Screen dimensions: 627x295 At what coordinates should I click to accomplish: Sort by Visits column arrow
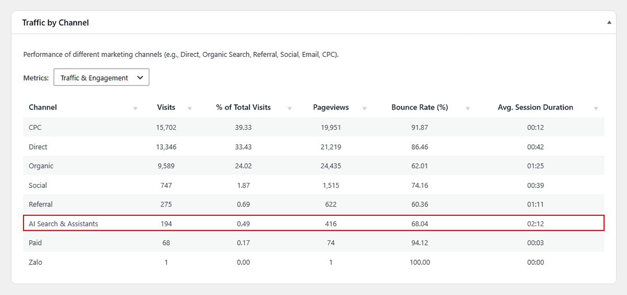190,108
